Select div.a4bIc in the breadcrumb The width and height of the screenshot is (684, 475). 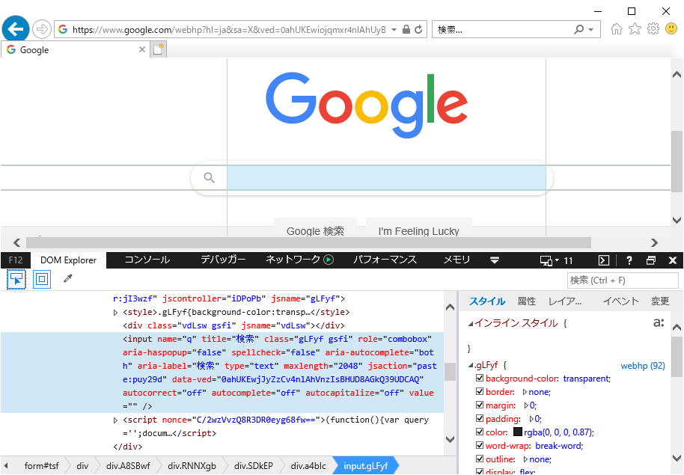(x=308, y=466)
